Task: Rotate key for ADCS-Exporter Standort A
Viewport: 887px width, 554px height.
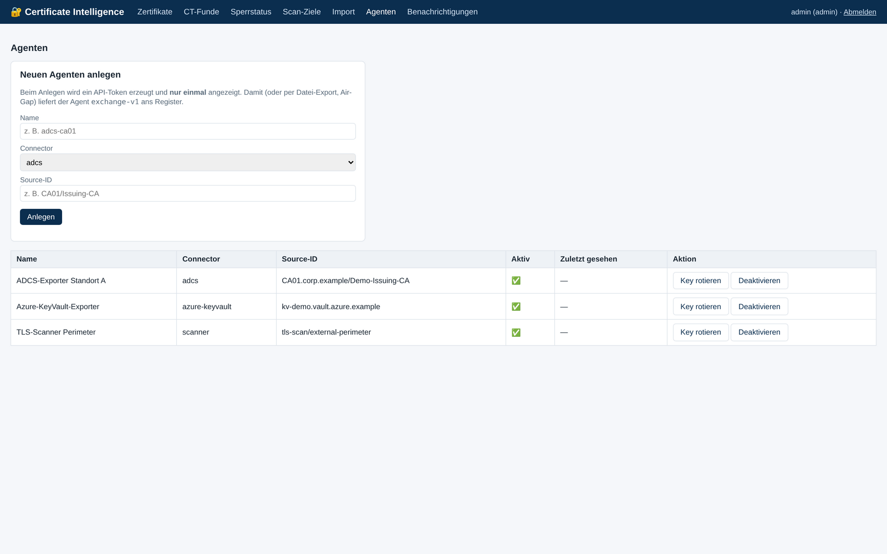Action: click(701, 281)
